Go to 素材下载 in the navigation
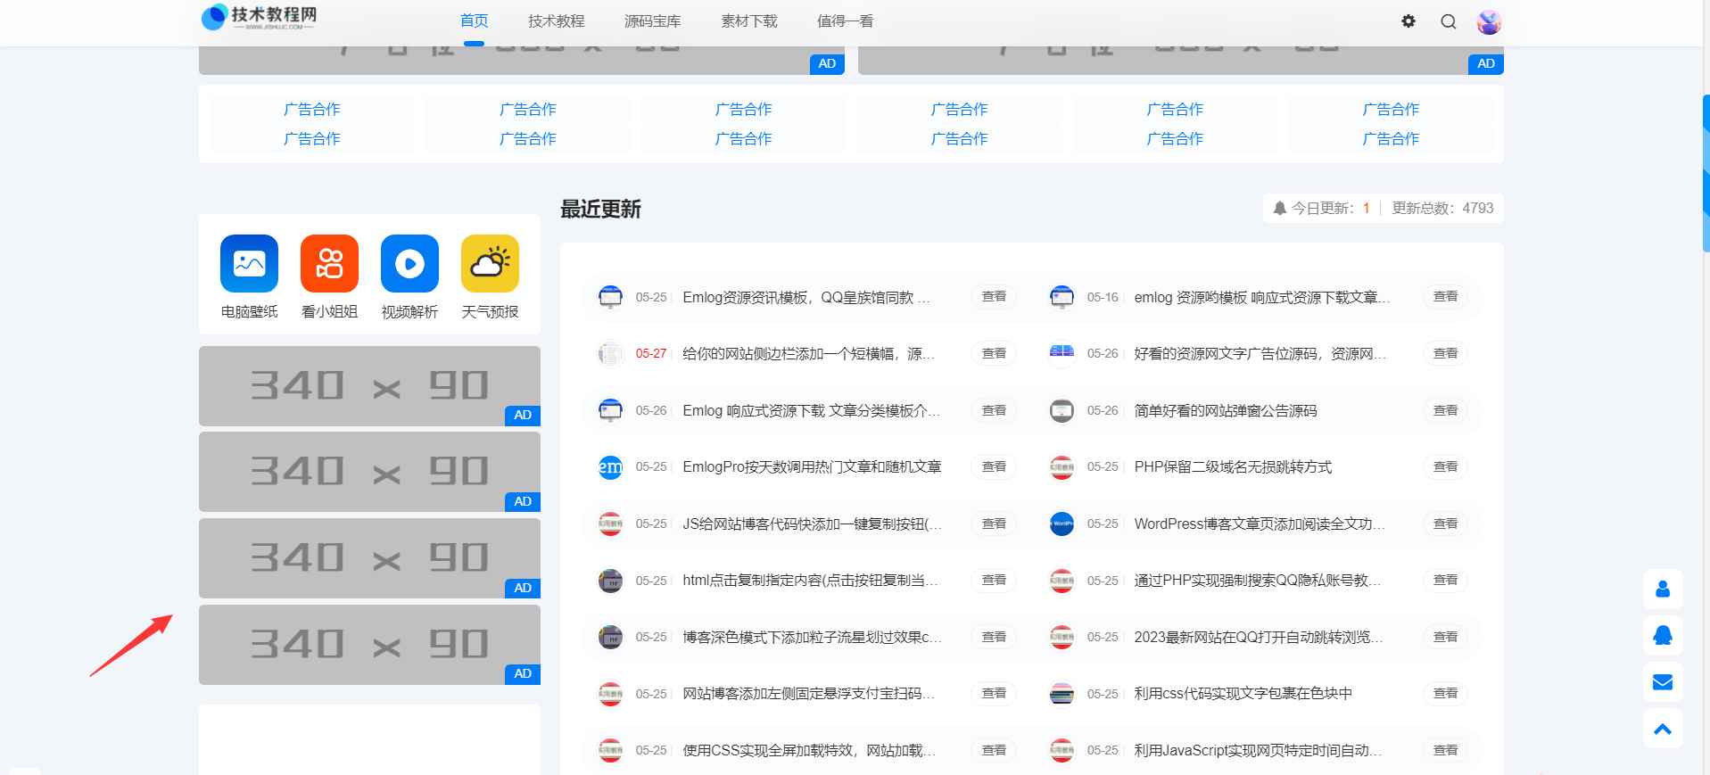This screenshot has height=775, width=1710. pos(748,21)
